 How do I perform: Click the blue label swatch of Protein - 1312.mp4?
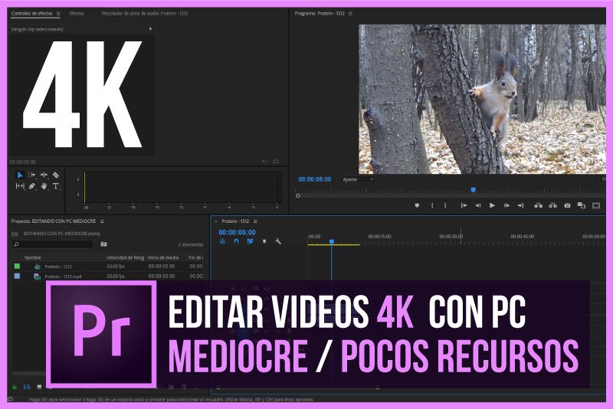17,276
